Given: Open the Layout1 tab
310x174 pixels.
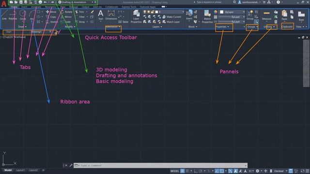Looking at the screenshot, I should pyautogui.click(x=20, y=170).
